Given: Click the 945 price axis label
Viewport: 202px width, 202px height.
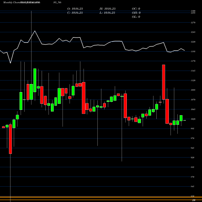Looking at the screenshot, I should (193, 148).
